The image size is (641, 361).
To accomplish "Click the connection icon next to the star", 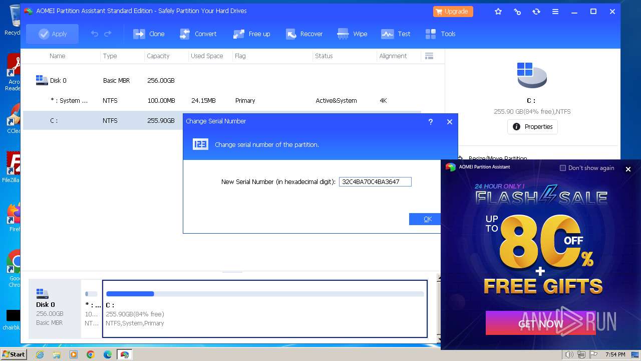I will [x=517, y=11].
